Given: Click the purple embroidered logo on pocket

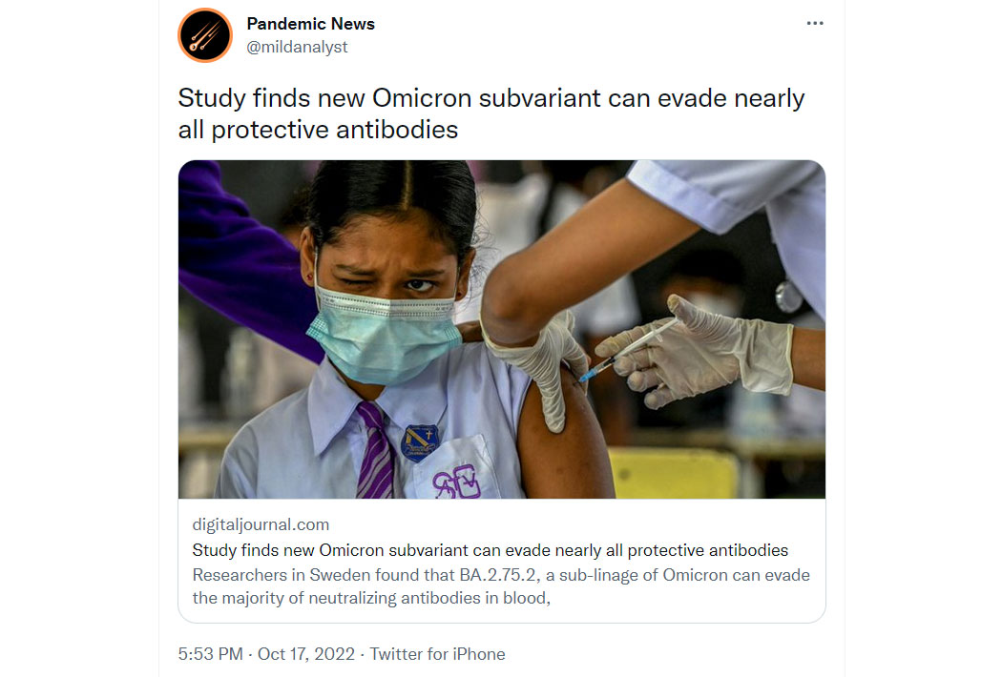Looking at the screenshot, I should coord(456,482).
